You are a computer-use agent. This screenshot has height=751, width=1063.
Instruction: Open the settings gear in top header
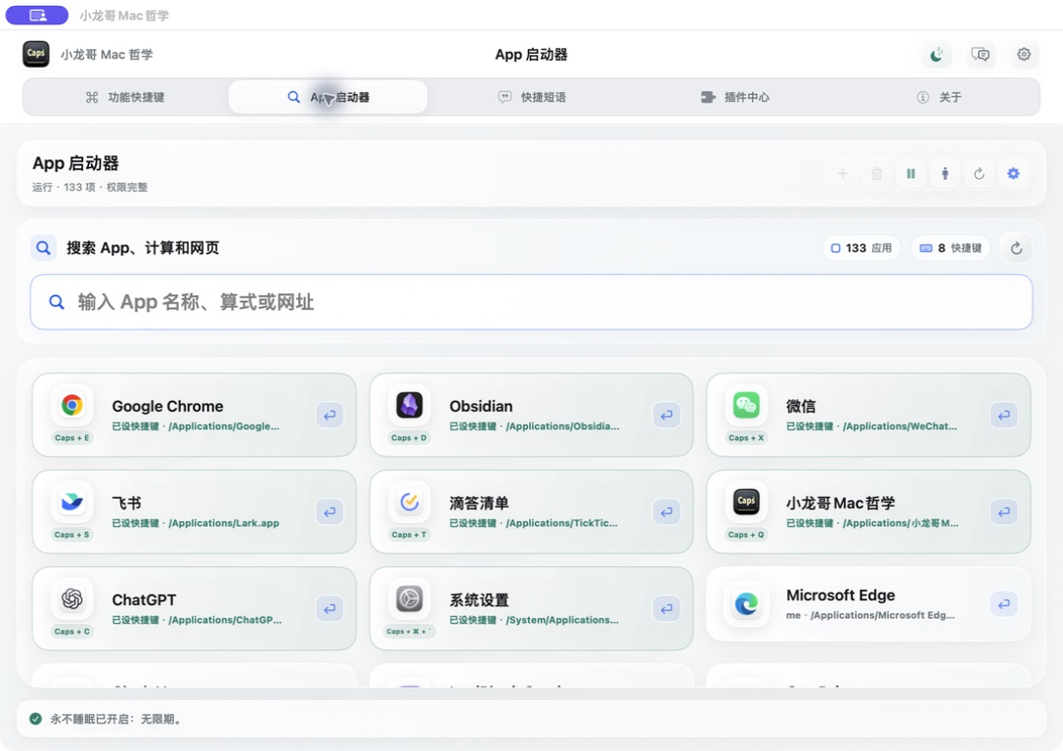[x=1024, y=54]
